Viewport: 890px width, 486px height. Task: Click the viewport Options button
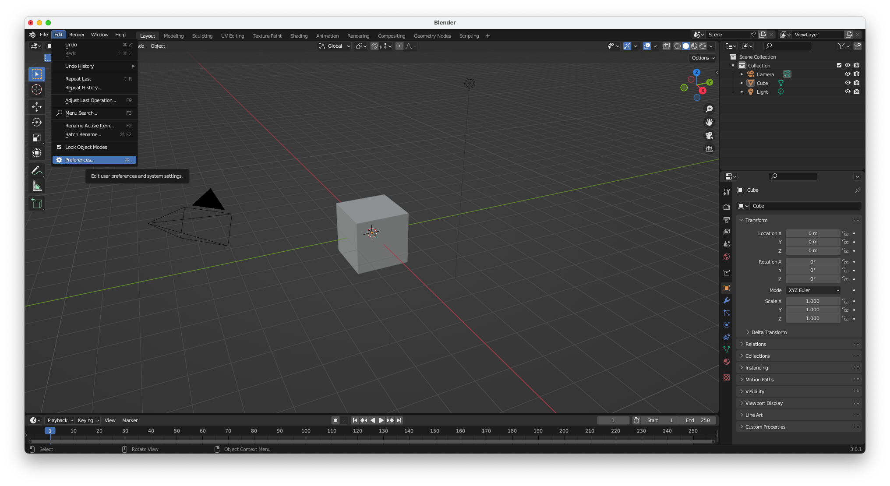(703, 58)
